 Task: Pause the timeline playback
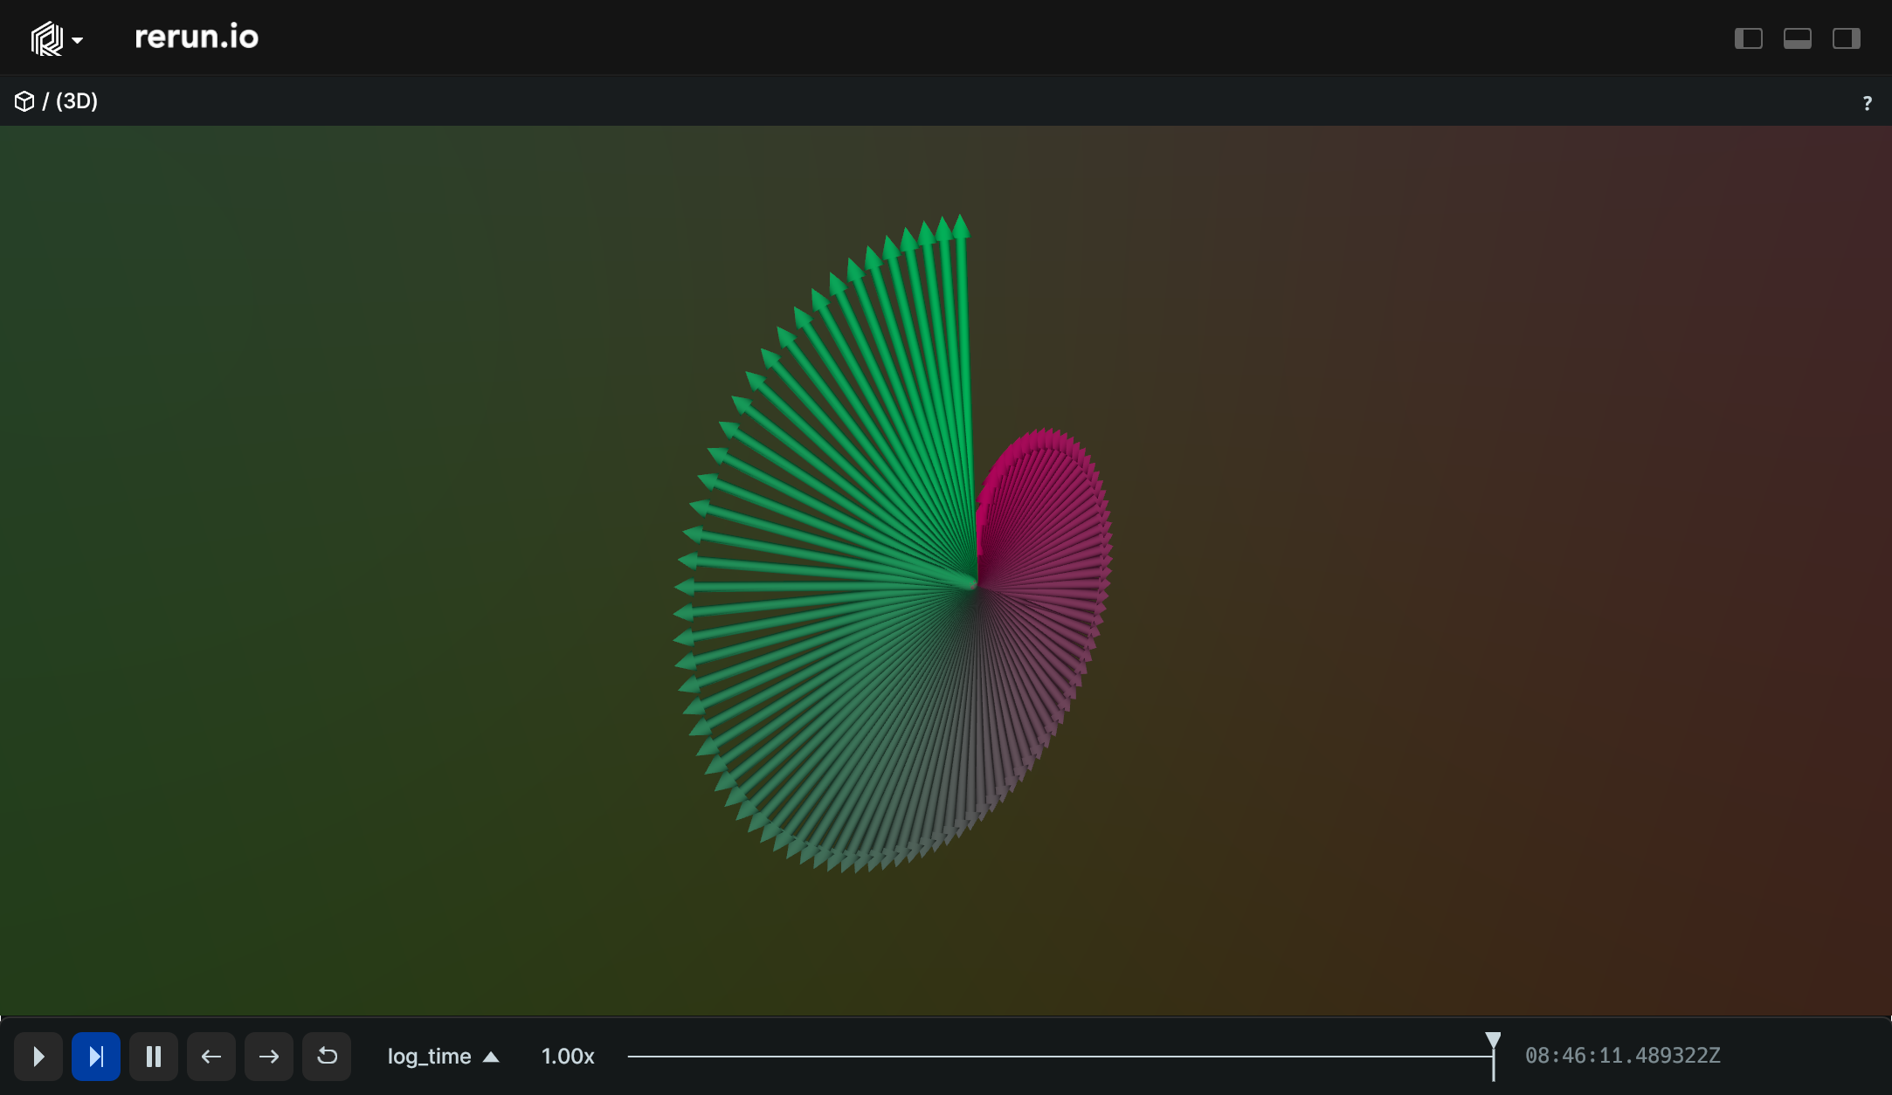click(x=154, y=1057)
